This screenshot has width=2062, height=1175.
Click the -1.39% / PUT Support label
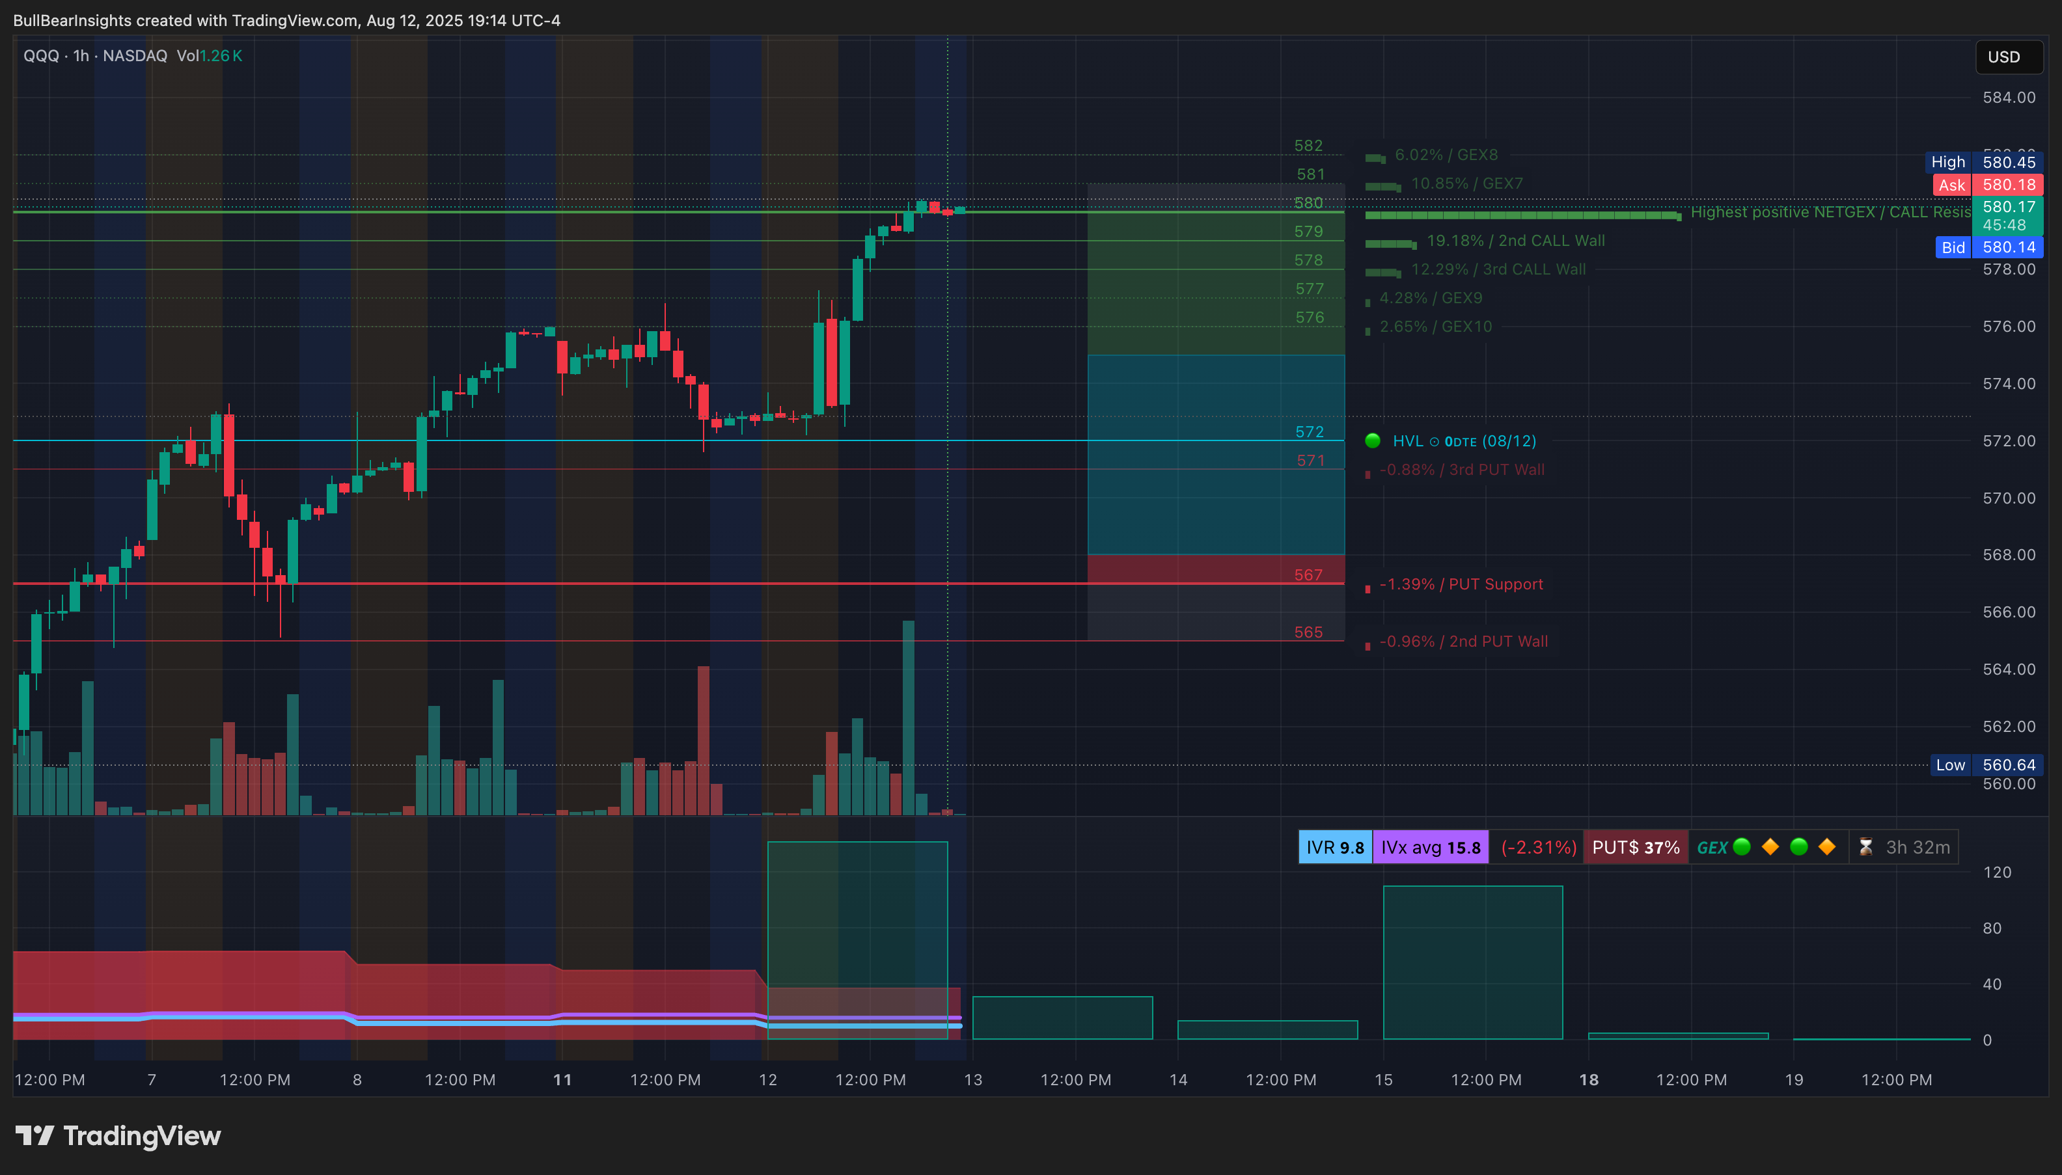(1461, 584)
